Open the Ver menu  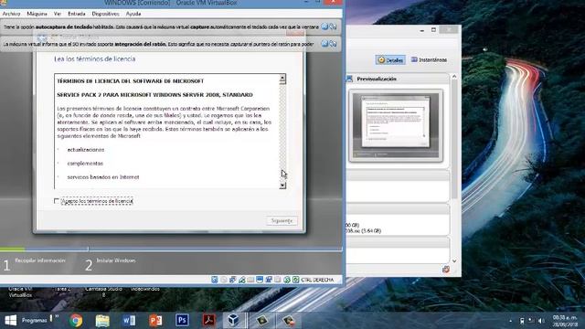click(58, 14)
